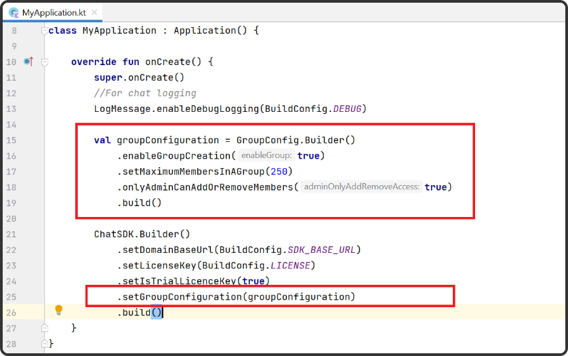Click the value 250 in setMaximumMembersInAGroup
Screen dimensions: 568x356
click(x=278, y=172)
